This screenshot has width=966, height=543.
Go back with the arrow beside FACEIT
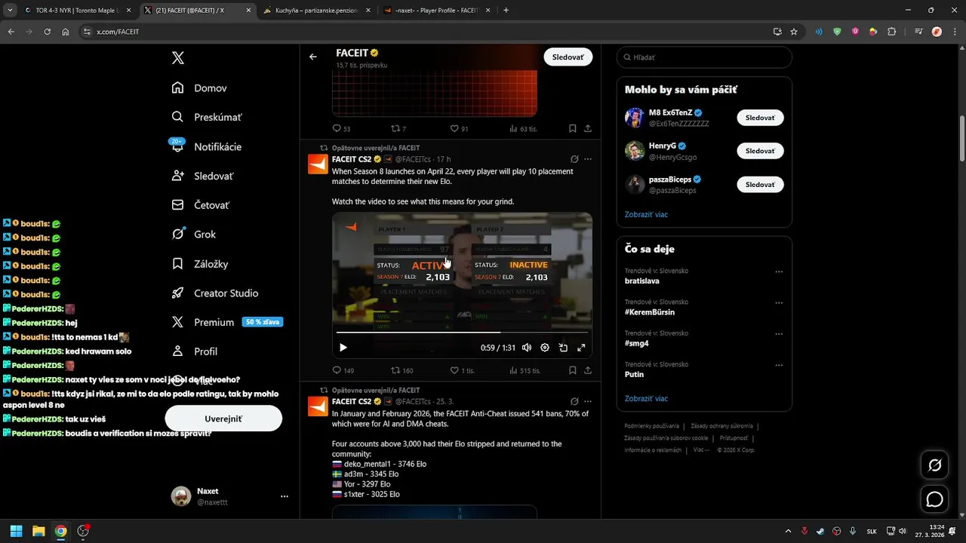tap(313, 57)
